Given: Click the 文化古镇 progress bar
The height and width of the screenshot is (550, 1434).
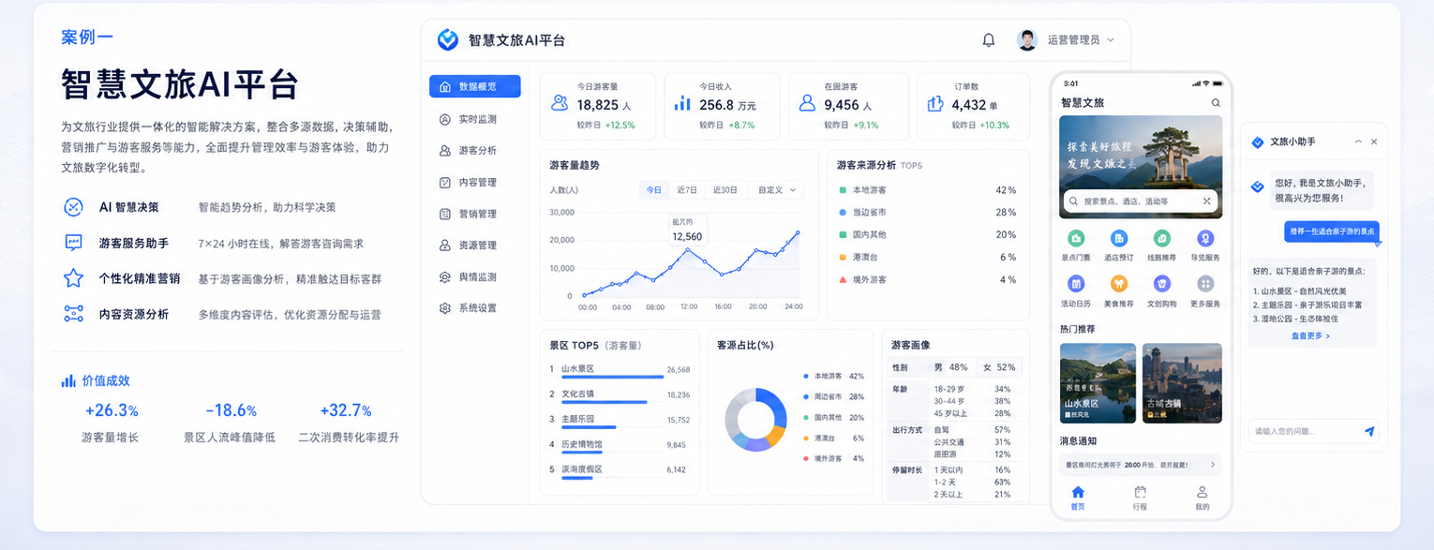Looking at the screenshot, I should click(x=605, y=403).
